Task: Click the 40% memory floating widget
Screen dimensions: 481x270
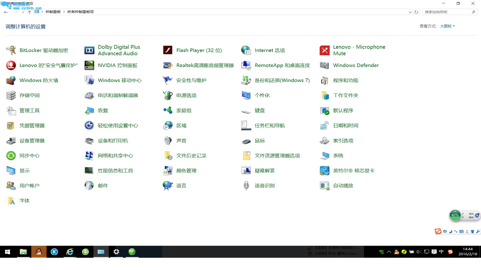Action: click(x=455, y=215)
